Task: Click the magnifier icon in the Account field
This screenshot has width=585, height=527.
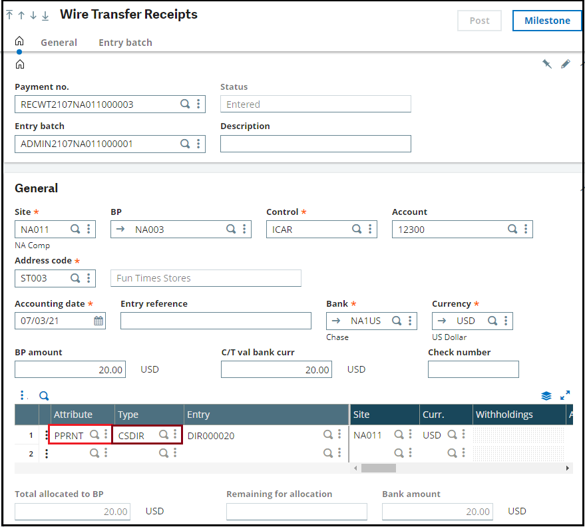Action: (x=512, y=229)
